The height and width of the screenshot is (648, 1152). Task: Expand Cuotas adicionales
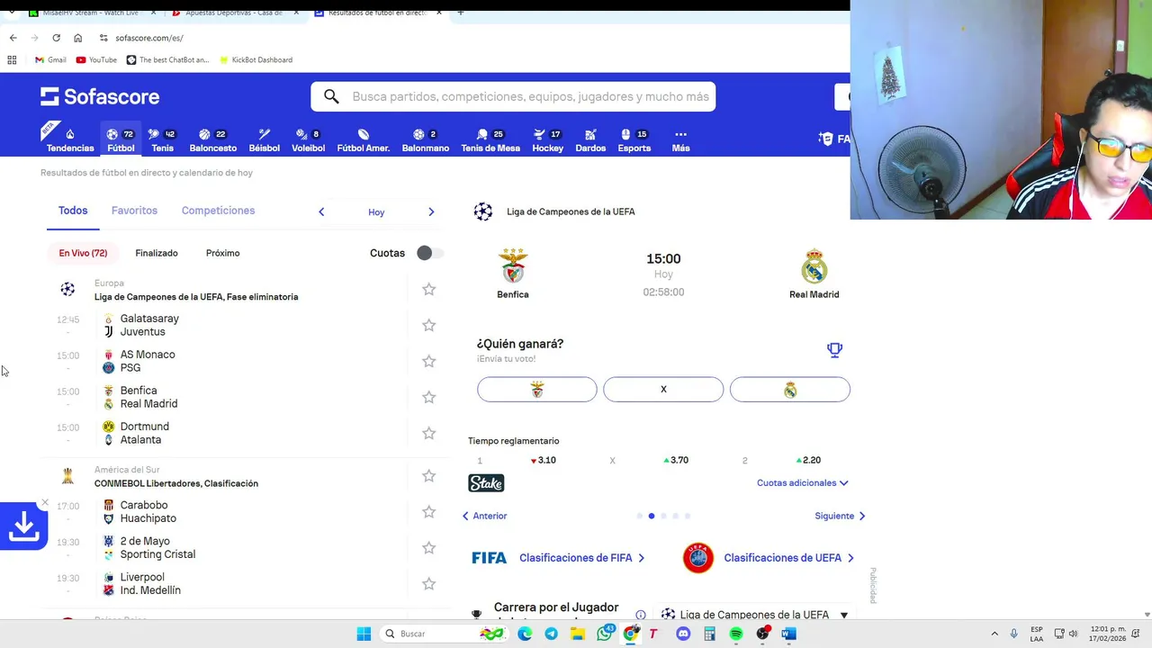pyautogui.click(x=802, y=483)
